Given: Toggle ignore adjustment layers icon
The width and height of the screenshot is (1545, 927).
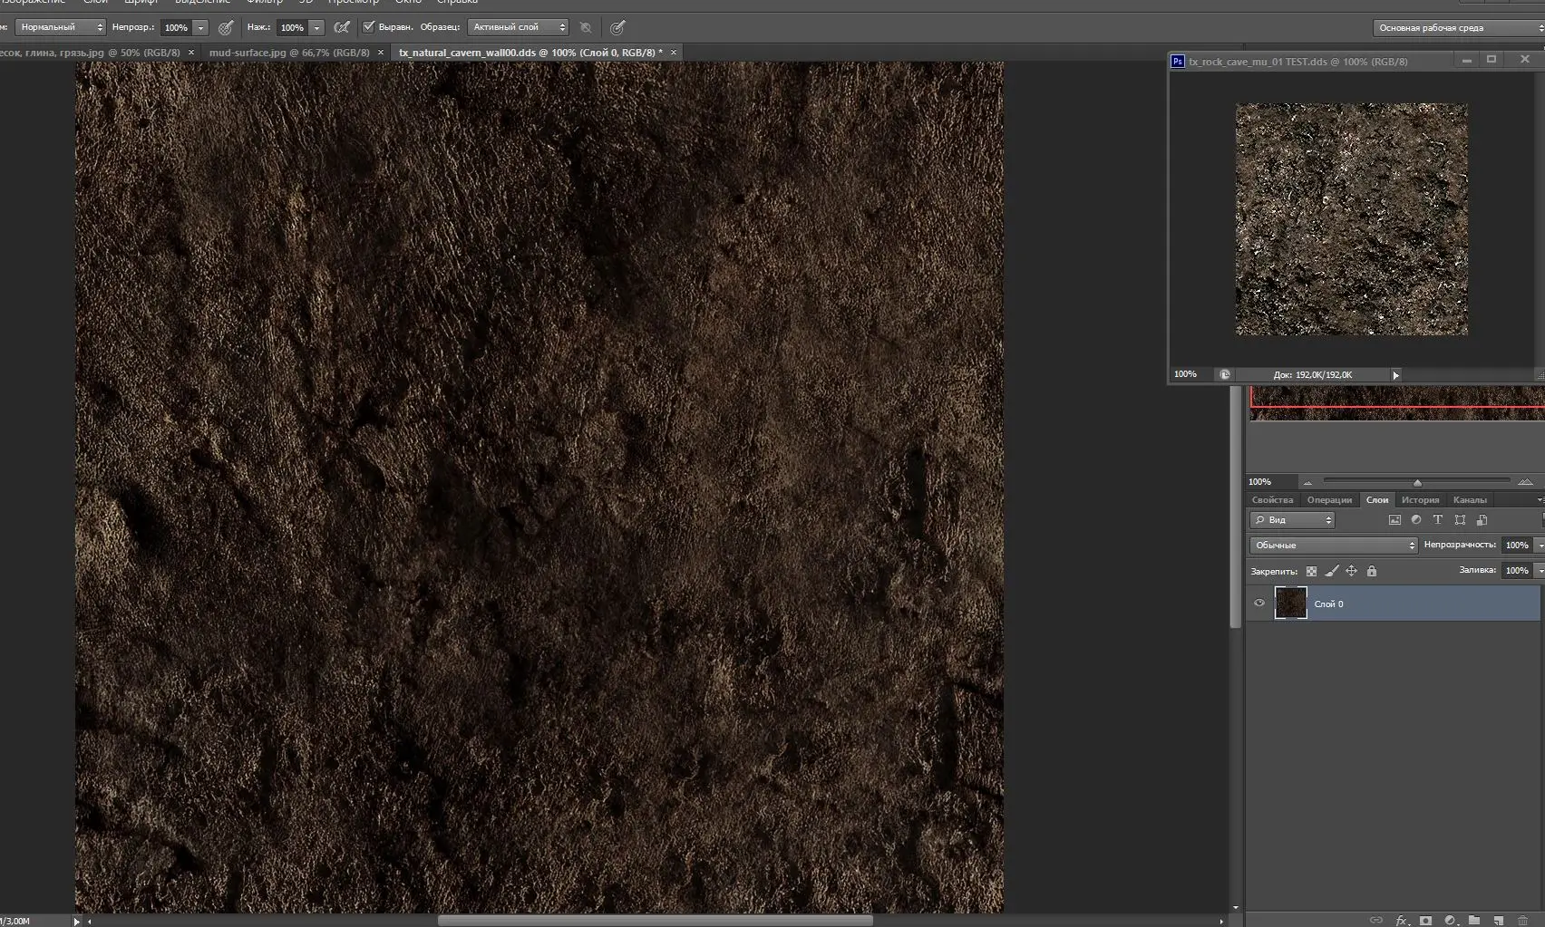Looking at the screenshot, I should [x=586, y=27].
